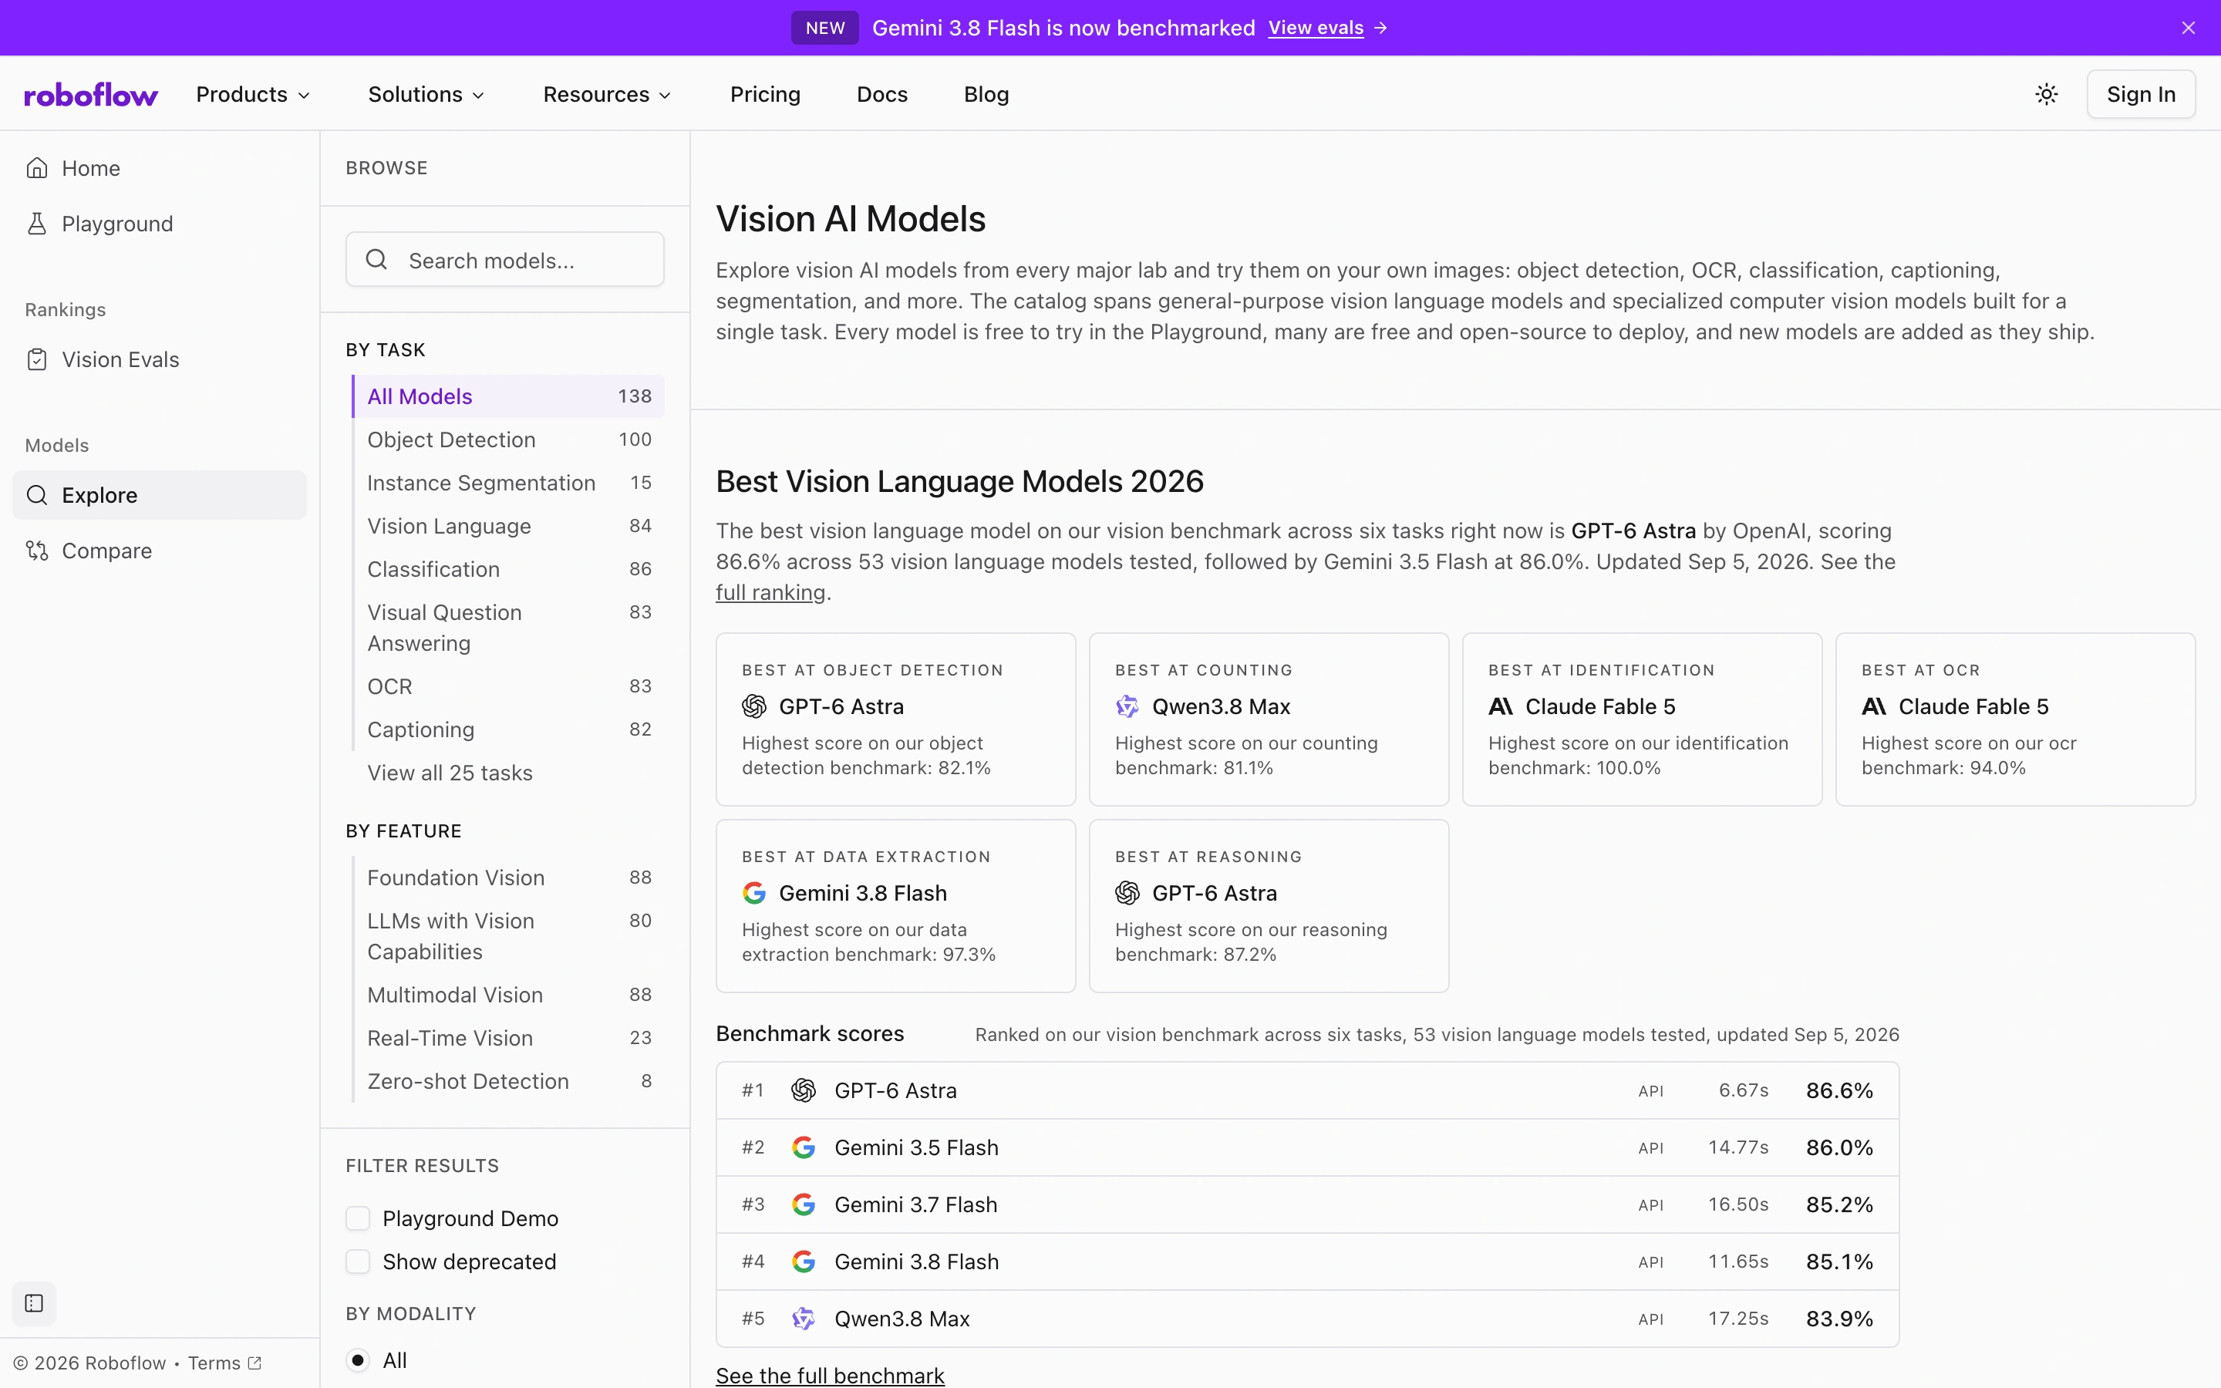Click See the full benchmark link

(830, 1375)
